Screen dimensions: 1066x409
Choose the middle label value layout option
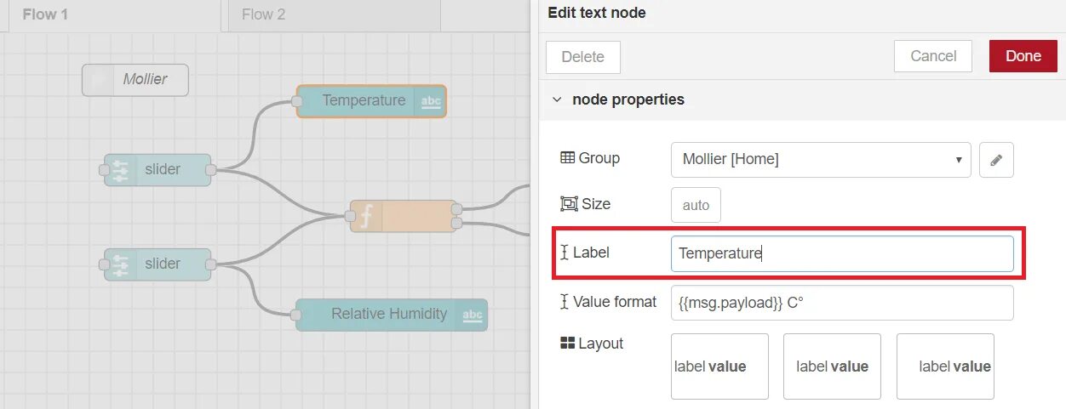coord(832,366)
